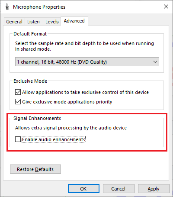173x197 pixels.
Task: Click the microphone icon in title bar
Action: pyautogui.click(x=7, y=7)
